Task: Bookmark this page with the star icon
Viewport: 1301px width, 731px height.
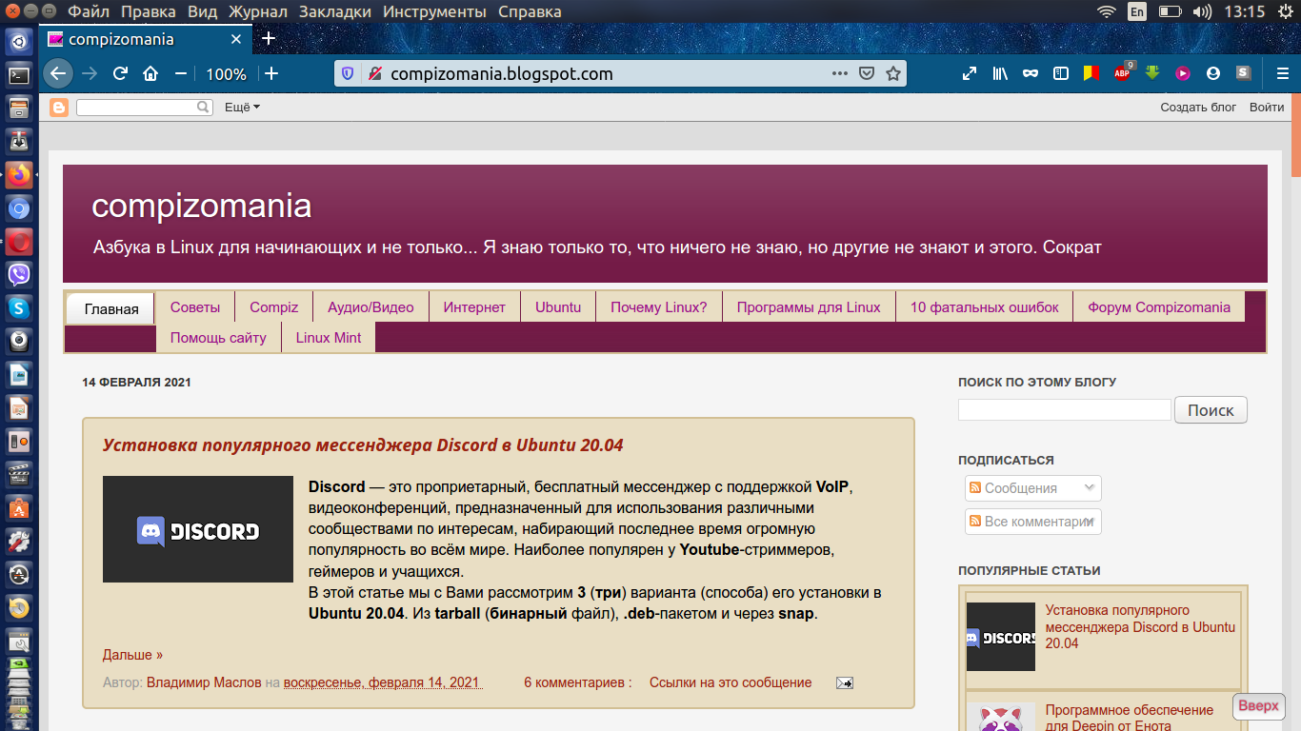Action: [x=892, y=73]
